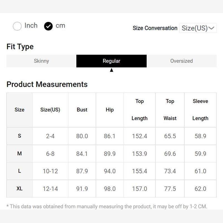This screenshot has height=223, width=223.
Task: Click the black triangle pointer under Regular
Action: coord(111,70)
